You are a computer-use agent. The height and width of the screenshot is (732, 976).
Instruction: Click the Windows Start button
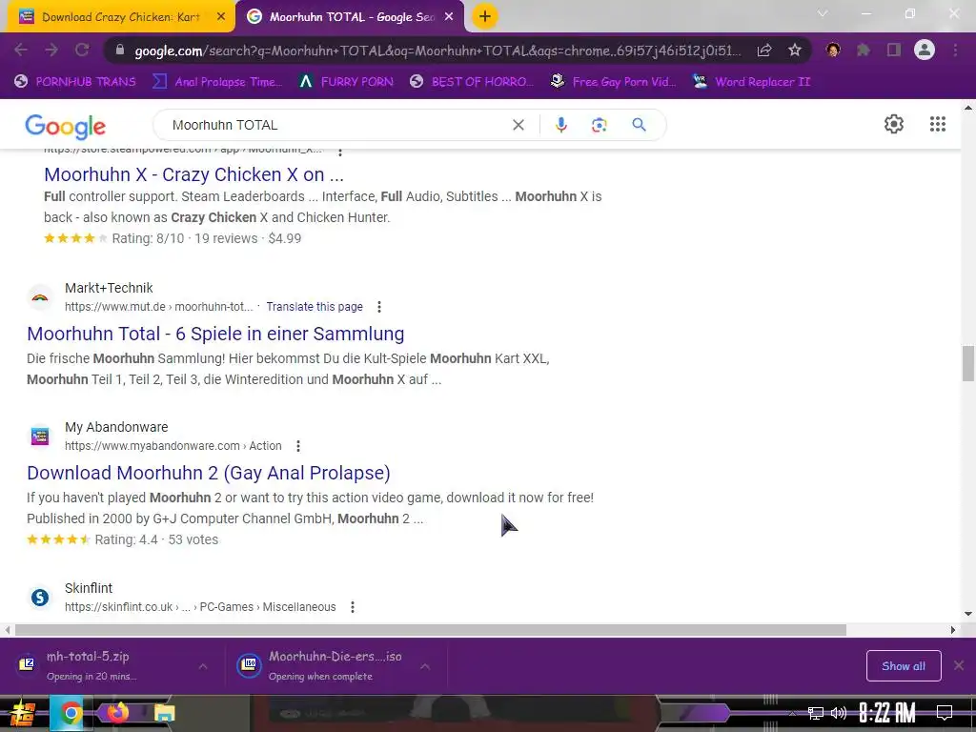23,713
